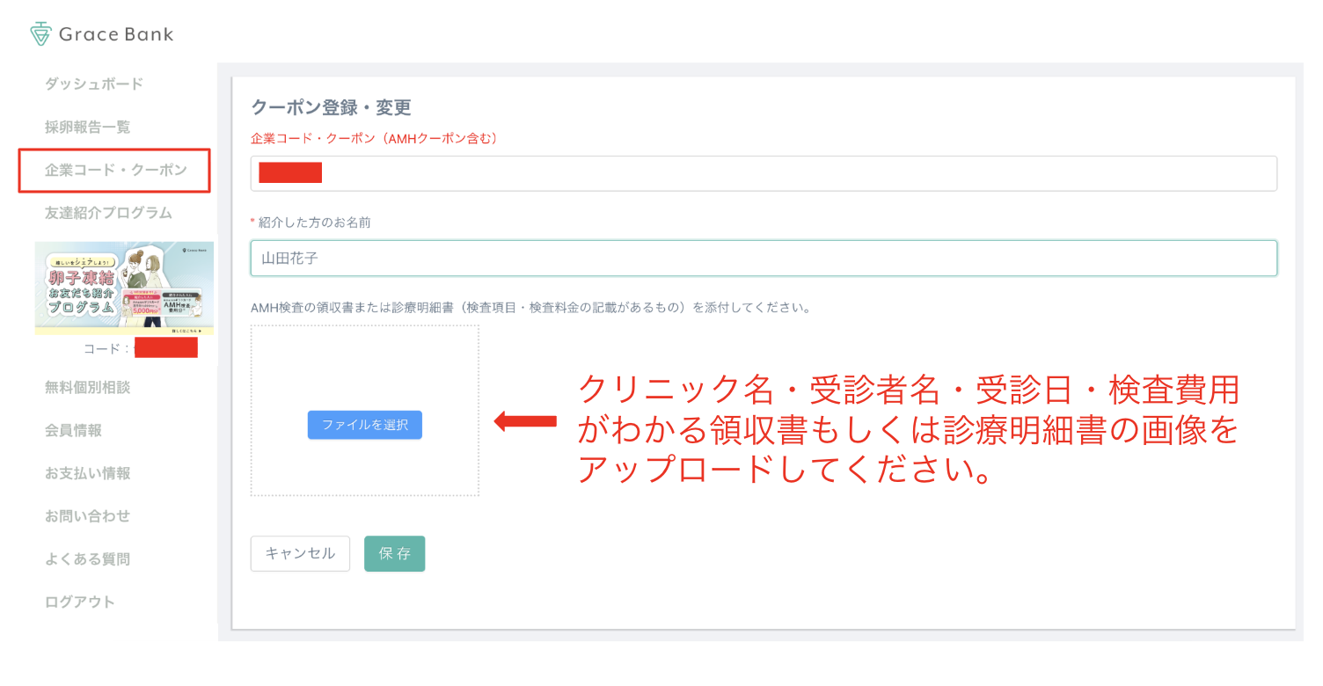Select 企業コード・クーポン in the sidebar
Viewport: 1323px width, 686px height.
[115, 171]
